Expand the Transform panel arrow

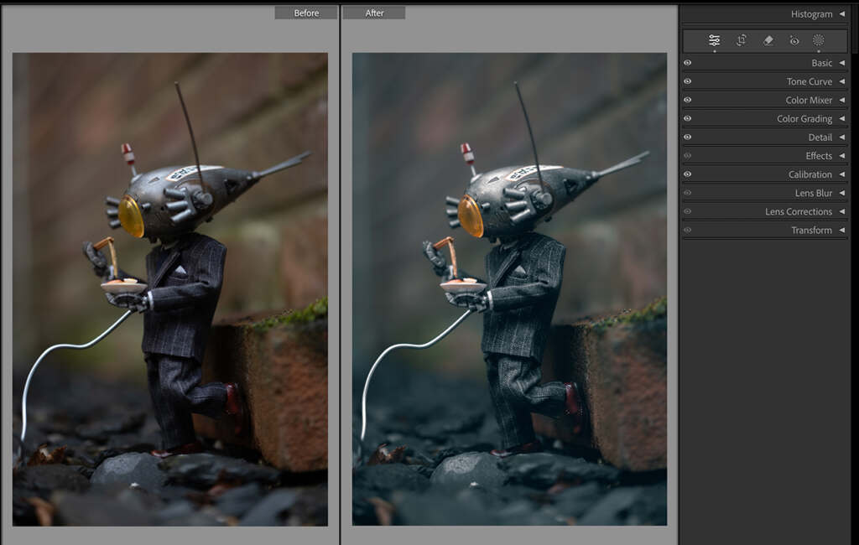pos(842,231)
